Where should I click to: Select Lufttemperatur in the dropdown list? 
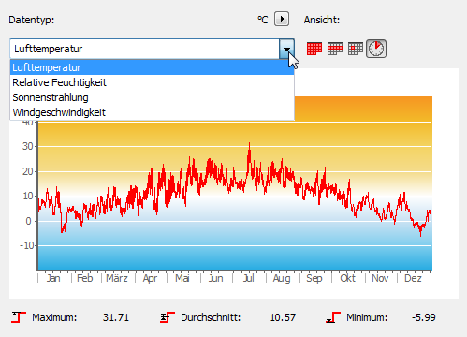tap(152, 67)
